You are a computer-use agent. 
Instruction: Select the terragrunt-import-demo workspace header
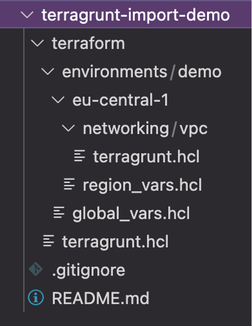coord(126,15)
